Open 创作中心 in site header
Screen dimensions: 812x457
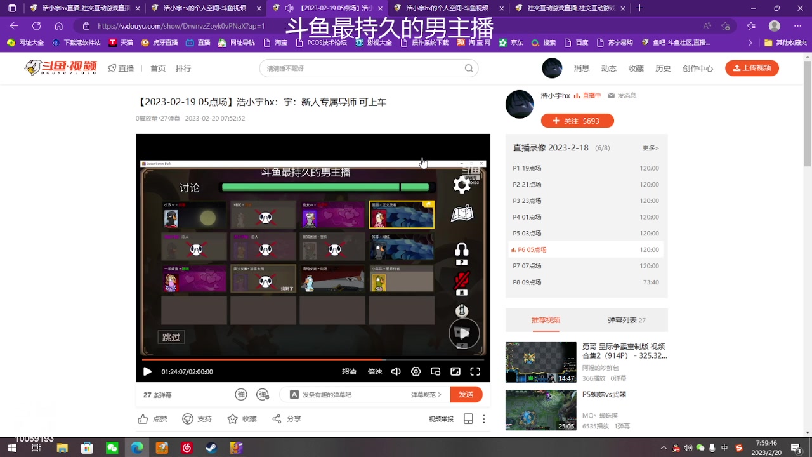pos(698,69)
